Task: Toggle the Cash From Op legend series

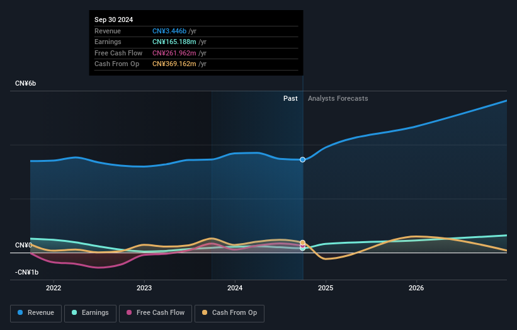Action: tap(229, 313)
